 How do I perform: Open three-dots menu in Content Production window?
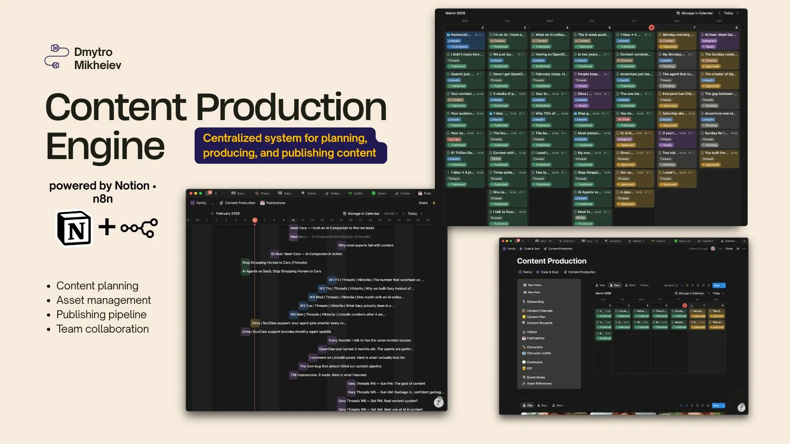744,249
